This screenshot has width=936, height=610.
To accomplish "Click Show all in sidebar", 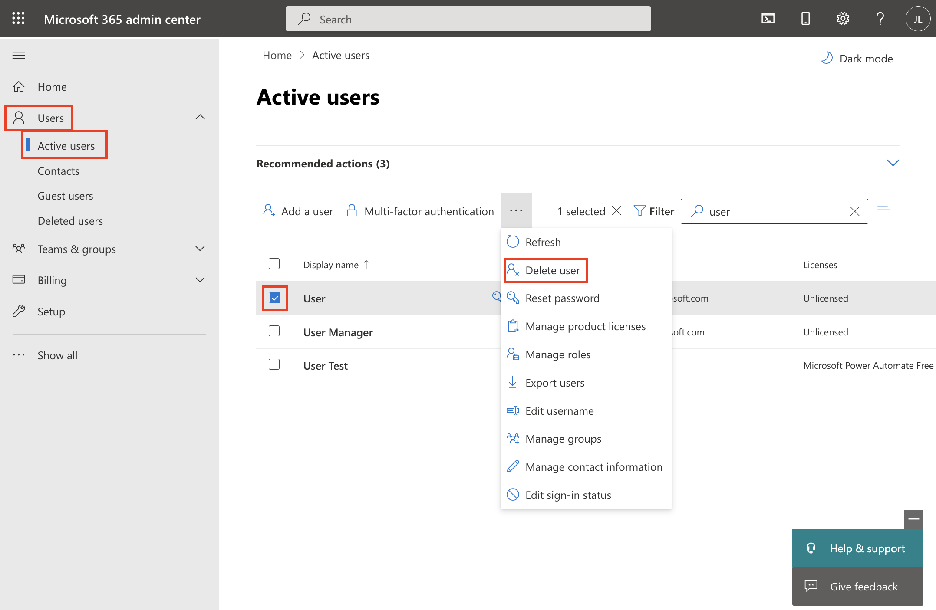I will click(57, 355).
